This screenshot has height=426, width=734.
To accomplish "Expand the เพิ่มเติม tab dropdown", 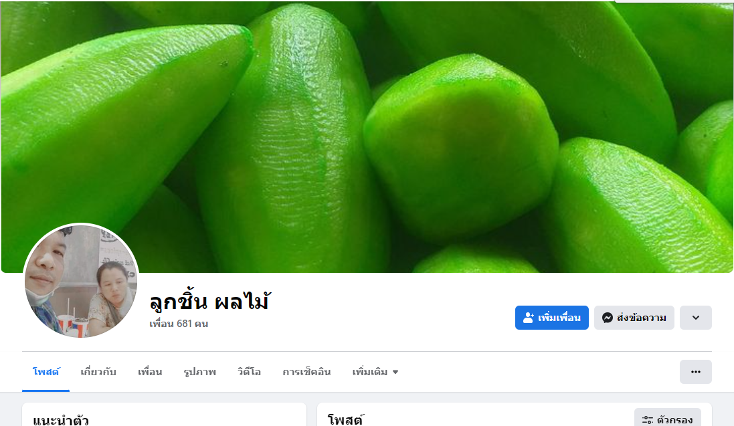I will [x=375, y=372].
